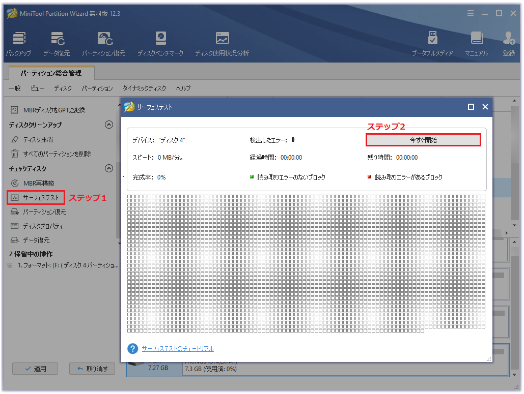524x394 pixels.
Task: Click the help question mark icon
Action: pyautogui.click(x=133, y=349)
